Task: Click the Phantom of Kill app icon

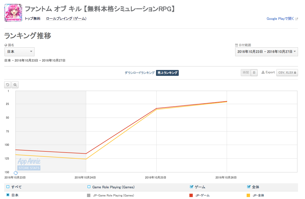Action: (13, 13)
